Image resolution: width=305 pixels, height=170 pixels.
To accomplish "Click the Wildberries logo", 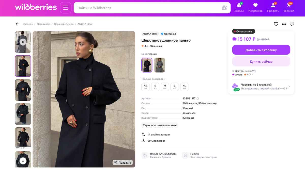I will point(36,7).
